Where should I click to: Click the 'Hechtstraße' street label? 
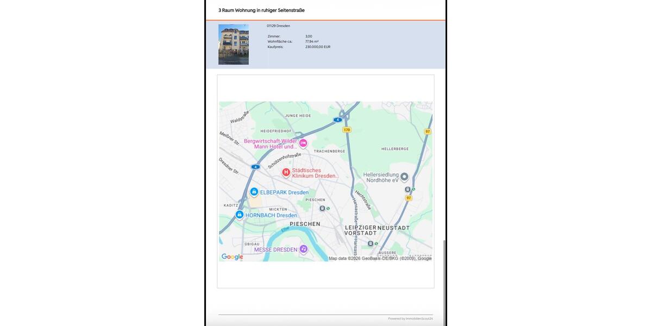[x=363, y=200]
